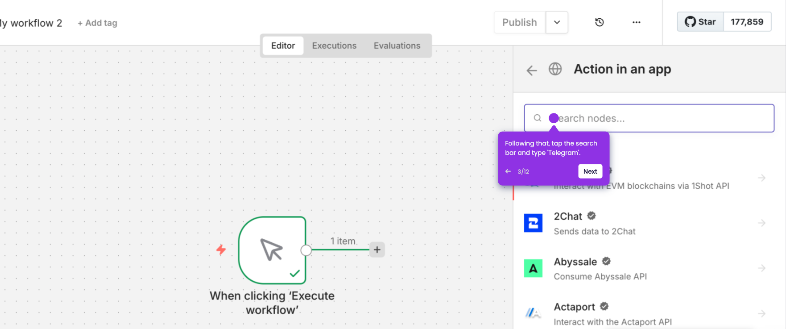The height and width of the screenshot is (329, 786).
Task: Click the + Add tag link
Action: pyautogui.click(x=97, y=23)
